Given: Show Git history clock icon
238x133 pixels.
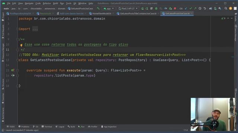Looking at the screenshot, I should coord(200,8).
